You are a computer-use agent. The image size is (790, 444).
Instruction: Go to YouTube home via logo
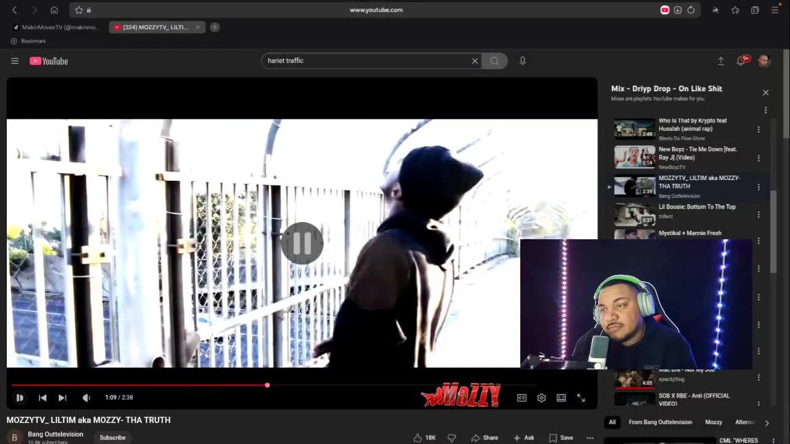click(49, 61)
